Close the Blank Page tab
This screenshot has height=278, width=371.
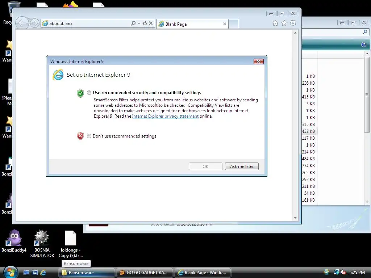pyautogui.click(x=225, y=24)
